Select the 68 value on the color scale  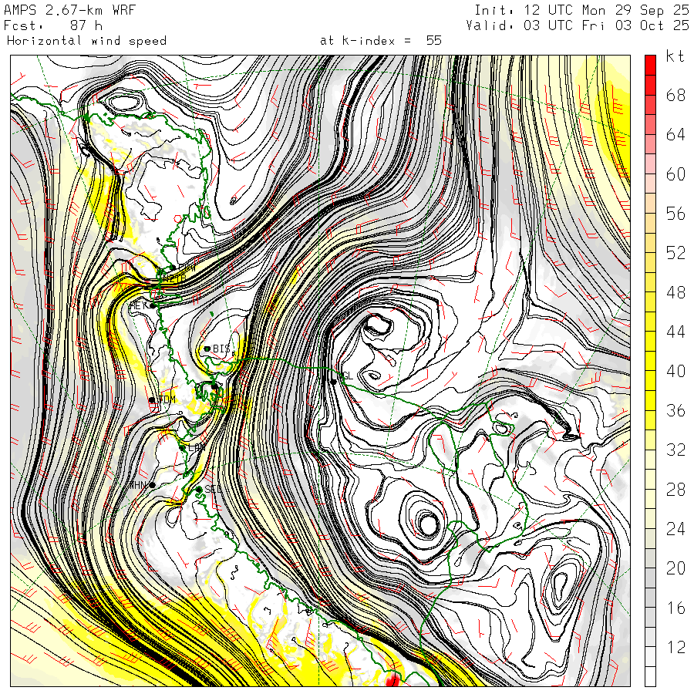coord(675,95)
